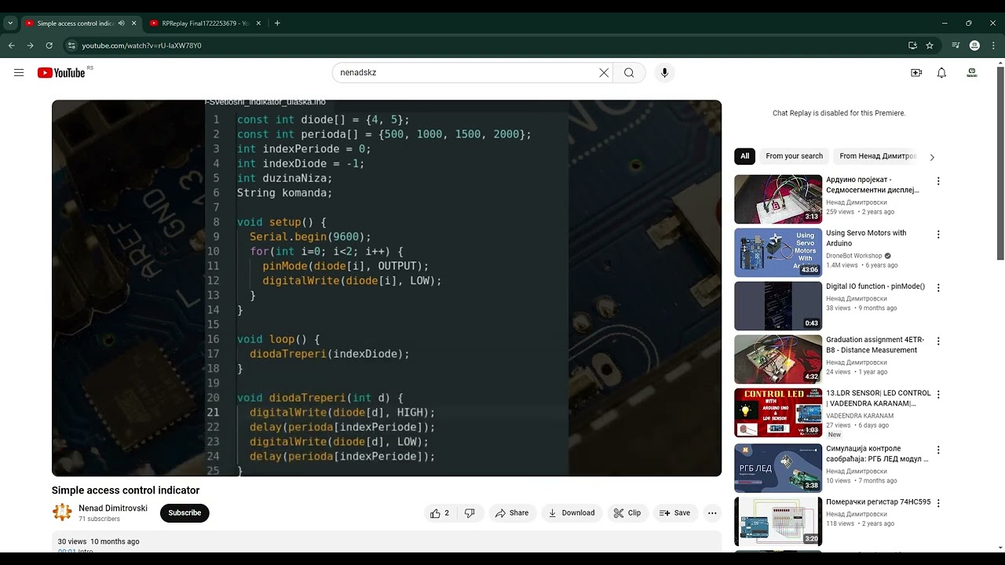Viewport: 1005px width, 565px height.
Task: Open Седмосегментни дисплеј video thumbnail
Action: (x=778, y=199)
